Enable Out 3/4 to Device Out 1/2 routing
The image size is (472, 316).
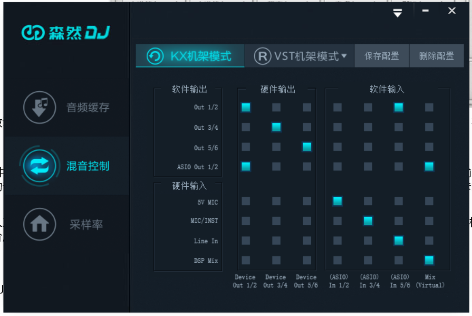246,127
